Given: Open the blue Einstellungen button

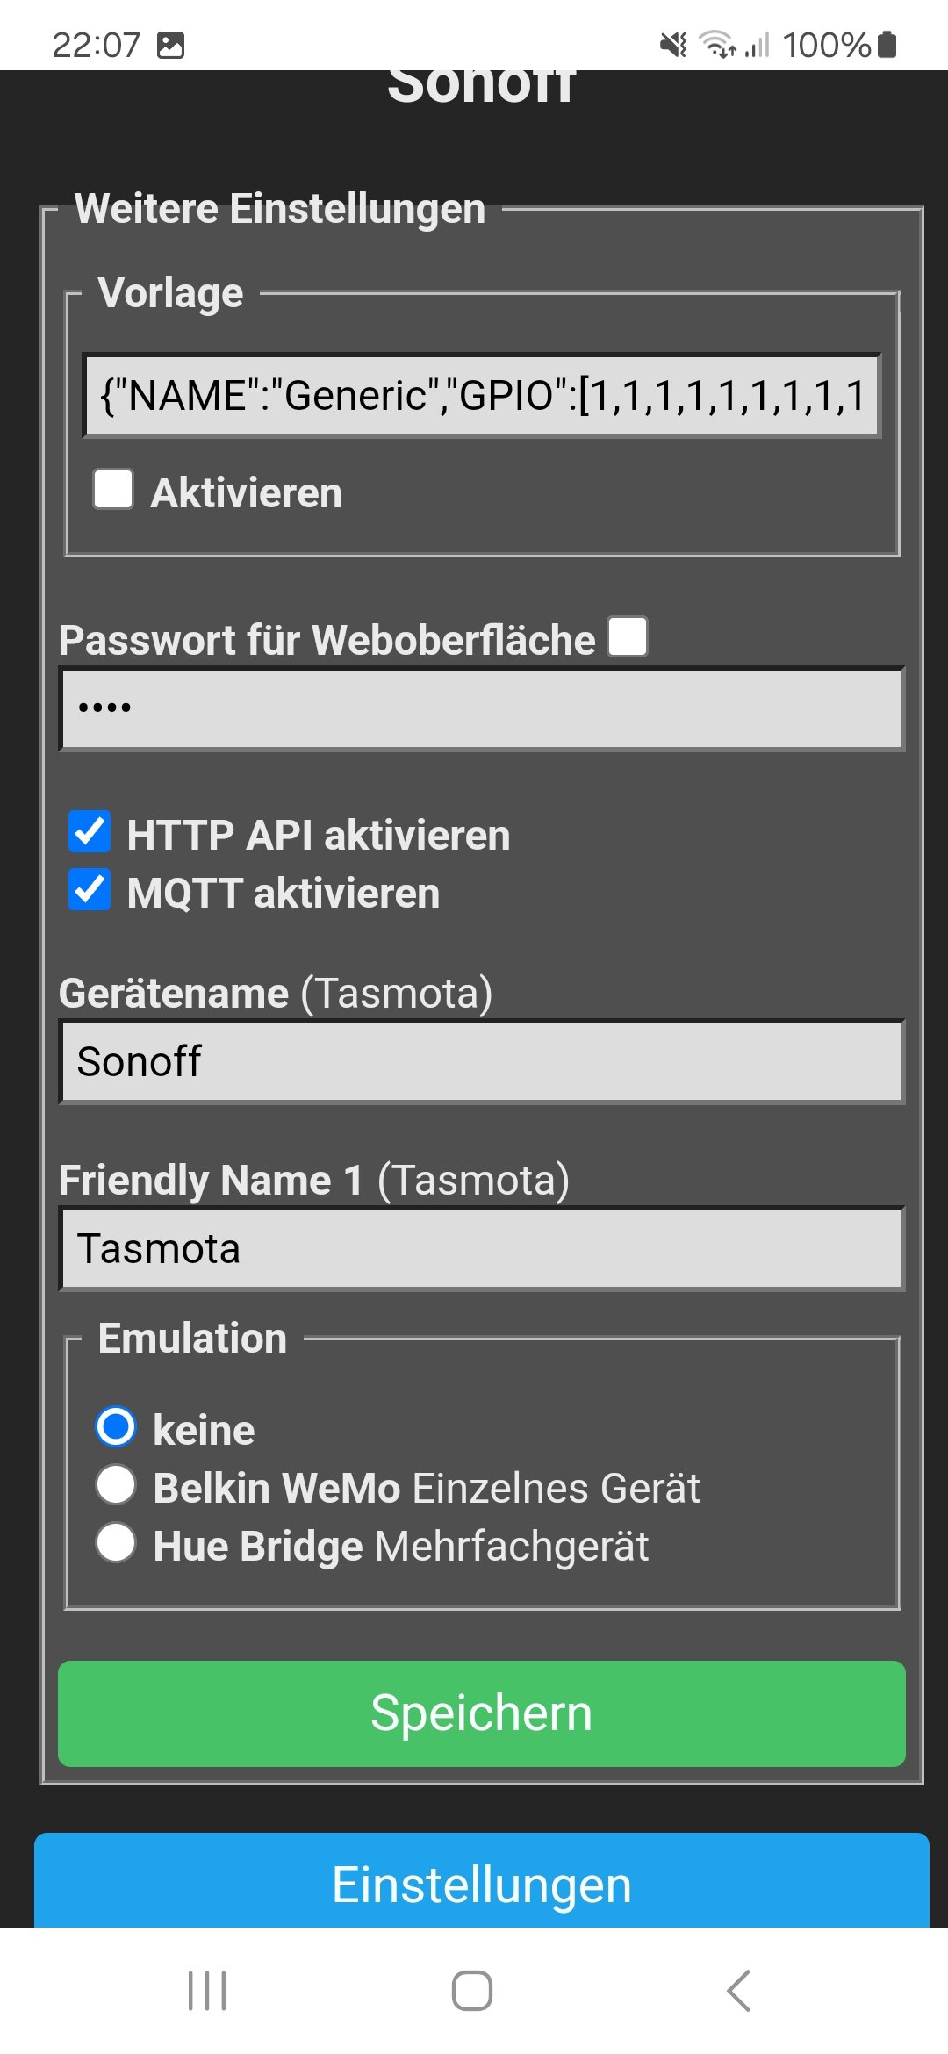Looking at the screenshot, I should (x=482, y=1880).
